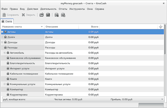Click the X icon beside Закрыть
The width and height of the screenshot is (167, 108).
click(23, 15)
